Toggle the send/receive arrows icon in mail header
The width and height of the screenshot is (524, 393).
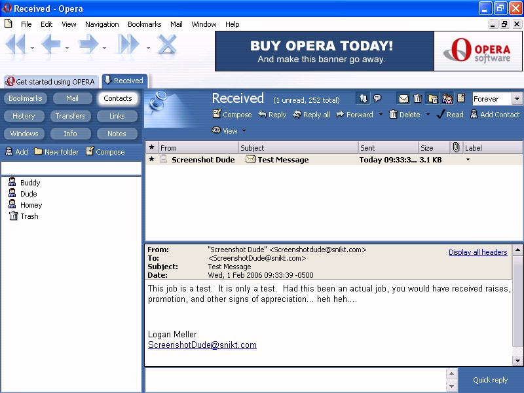coord(364,98)
